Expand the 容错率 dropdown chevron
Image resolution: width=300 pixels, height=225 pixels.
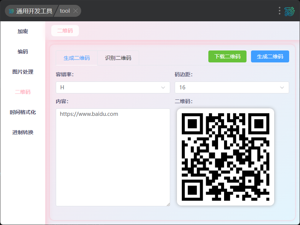(163, 87)
